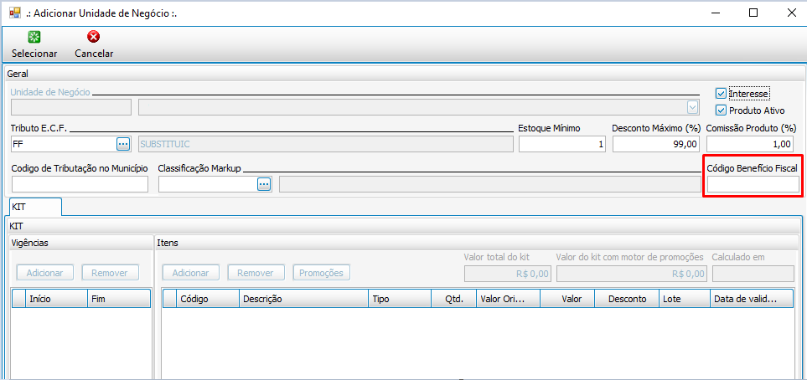This screenshot has height=380, width=807.
Task: Click the Valor Ori... column header
Action: 508,299
